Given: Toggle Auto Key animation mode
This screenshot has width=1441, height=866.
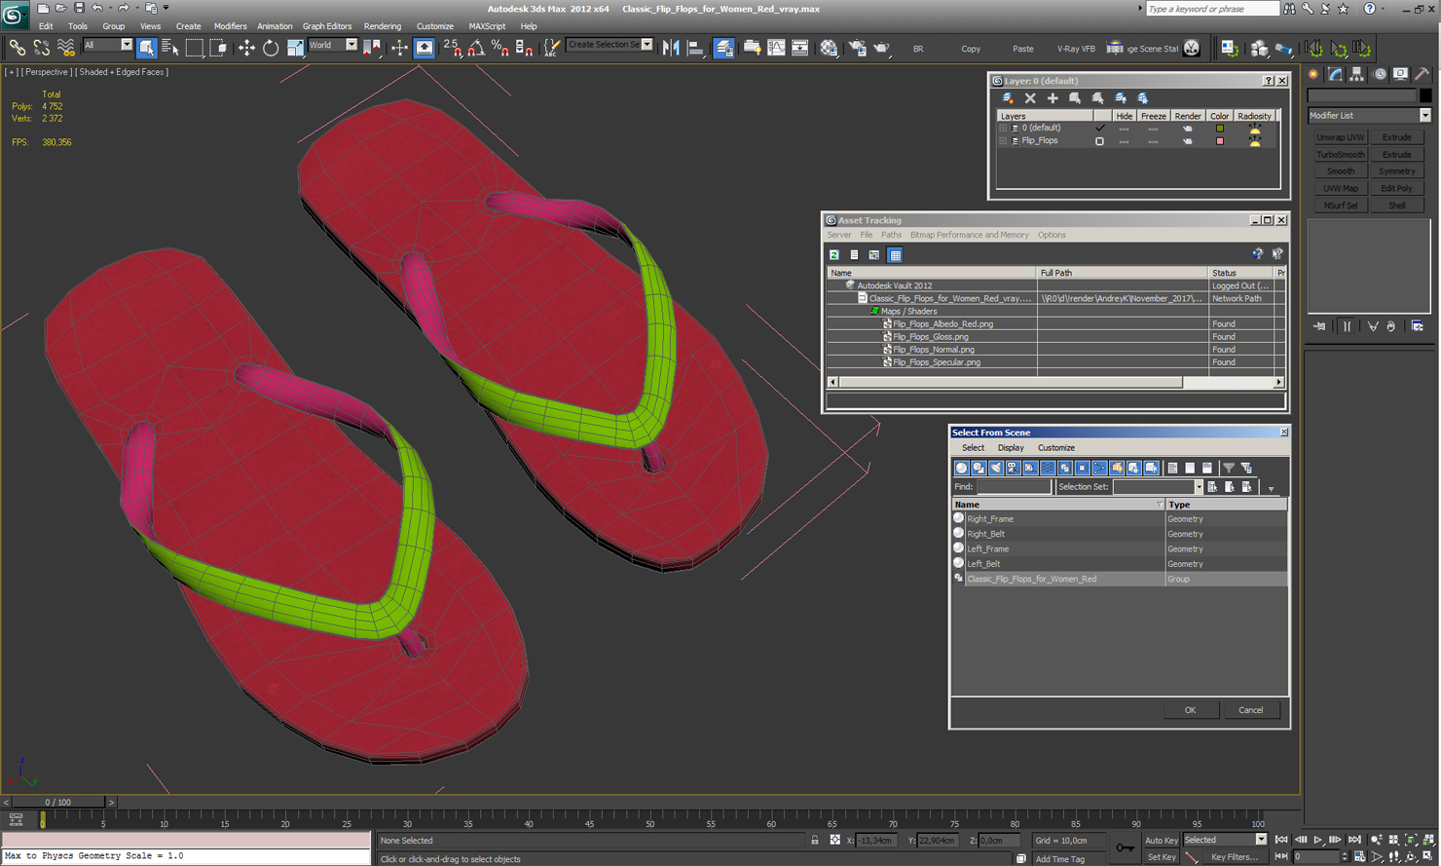Looking at the screenshot, I should [x=1161, y=840].
